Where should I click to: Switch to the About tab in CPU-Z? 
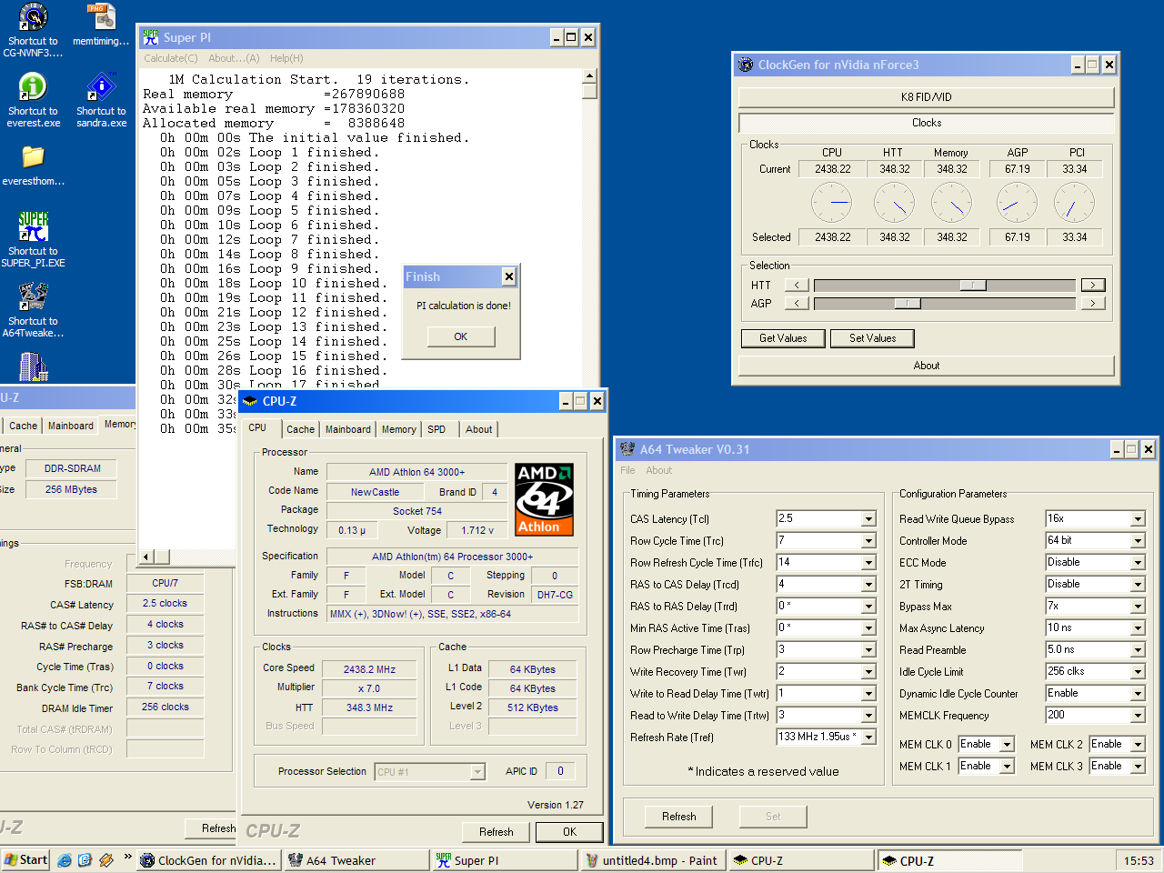[479, 429]
